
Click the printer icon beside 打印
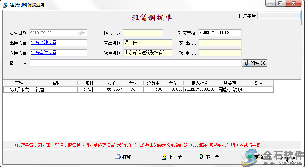[x=118, y=157]
